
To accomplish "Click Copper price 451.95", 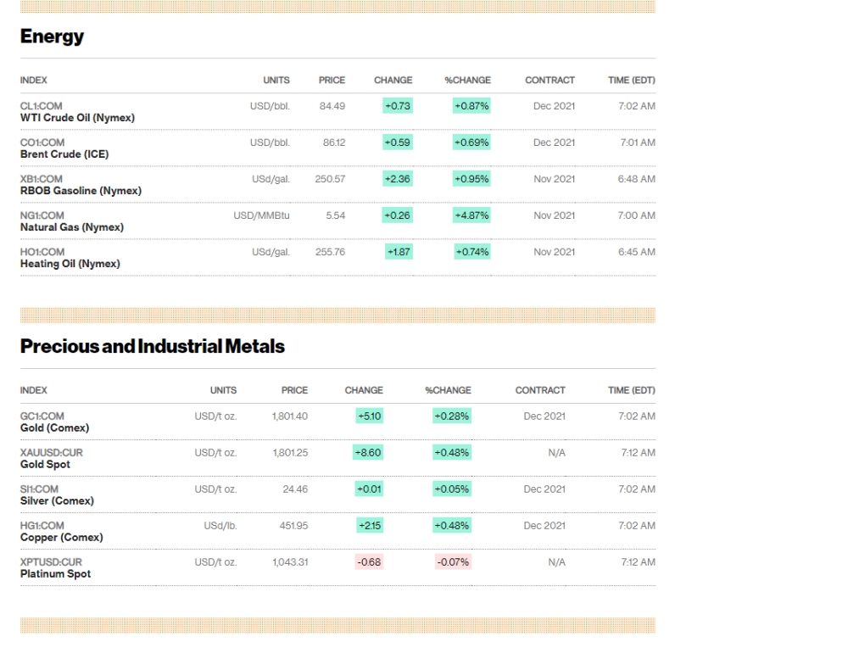I will click(x=293, y=526).
